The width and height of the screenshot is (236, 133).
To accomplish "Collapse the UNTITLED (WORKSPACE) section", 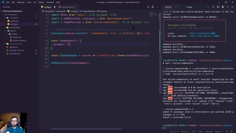I will [12, 11].
